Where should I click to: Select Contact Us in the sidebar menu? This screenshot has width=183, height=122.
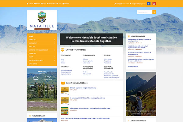(x=33, y=64)
